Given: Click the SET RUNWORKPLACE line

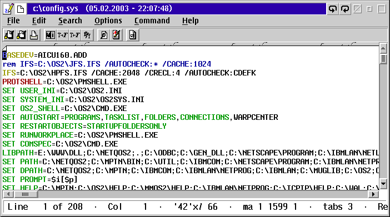Looking at the screenshot, I should 80,135.
